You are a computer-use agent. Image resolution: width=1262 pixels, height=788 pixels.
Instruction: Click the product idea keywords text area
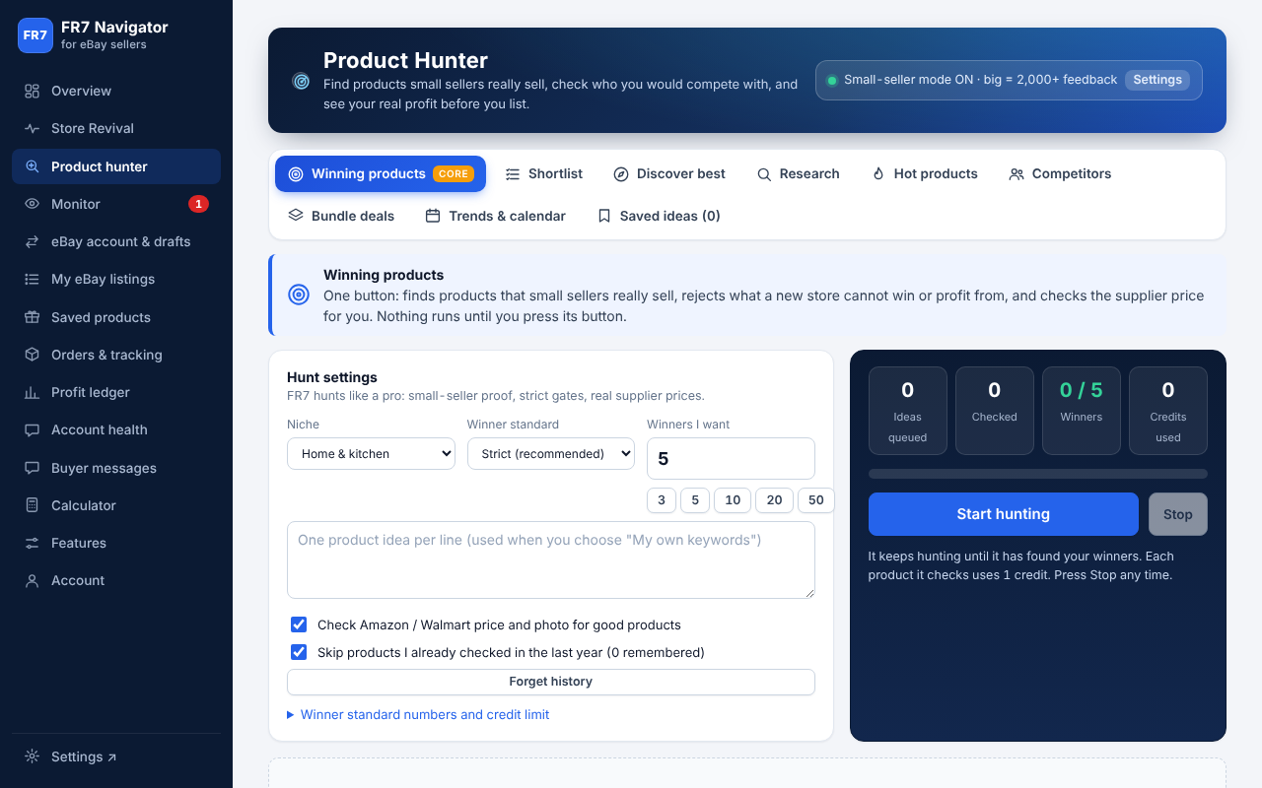point(551,559)
